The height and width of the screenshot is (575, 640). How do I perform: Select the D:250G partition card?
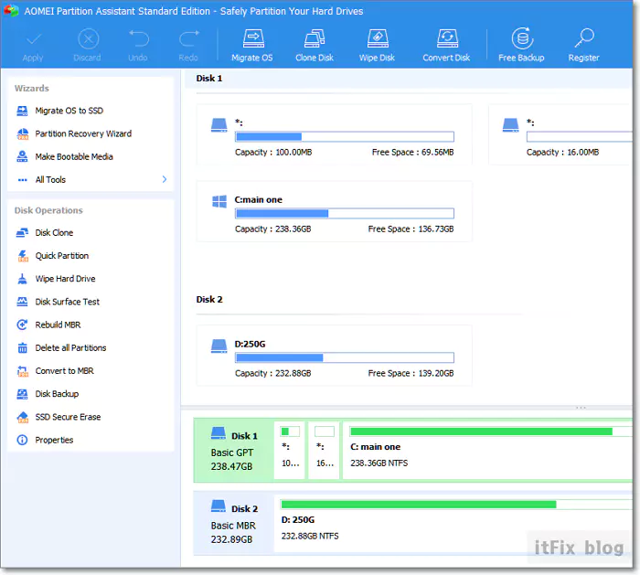pyautogui.click(x=335, y=356)
